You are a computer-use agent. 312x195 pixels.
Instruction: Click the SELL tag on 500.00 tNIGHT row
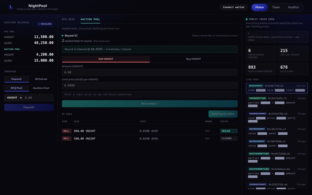click(x=67, y=138)
